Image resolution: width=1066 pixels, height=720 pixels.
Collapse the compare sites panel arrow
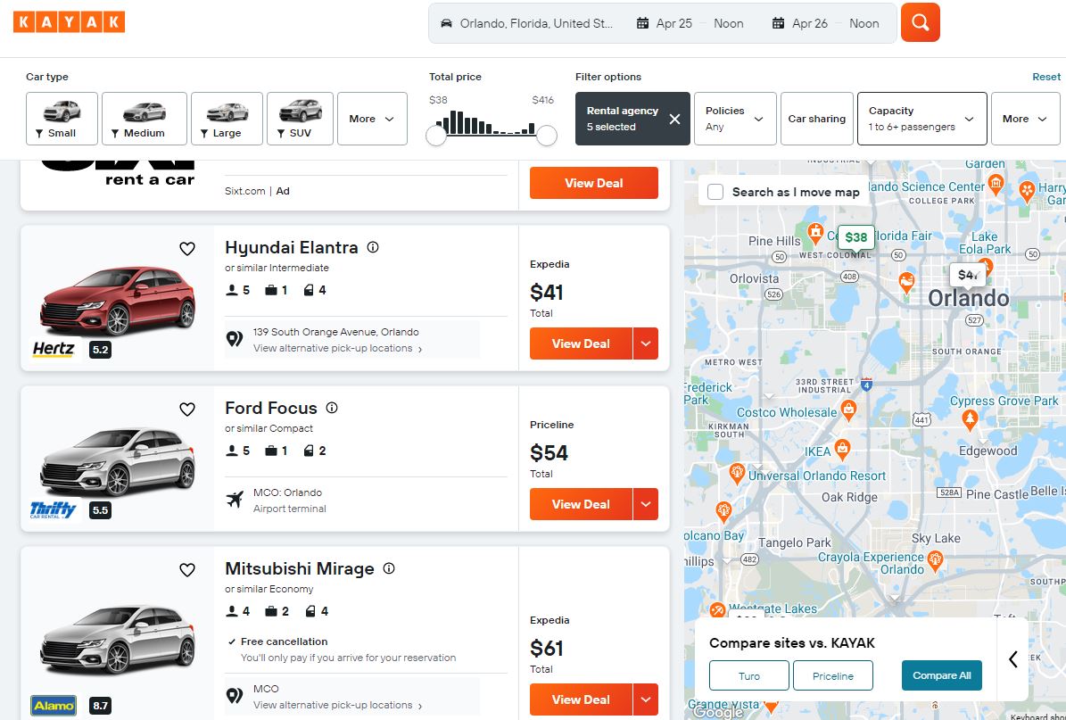pyautogui.click(x=1013, y=658)
